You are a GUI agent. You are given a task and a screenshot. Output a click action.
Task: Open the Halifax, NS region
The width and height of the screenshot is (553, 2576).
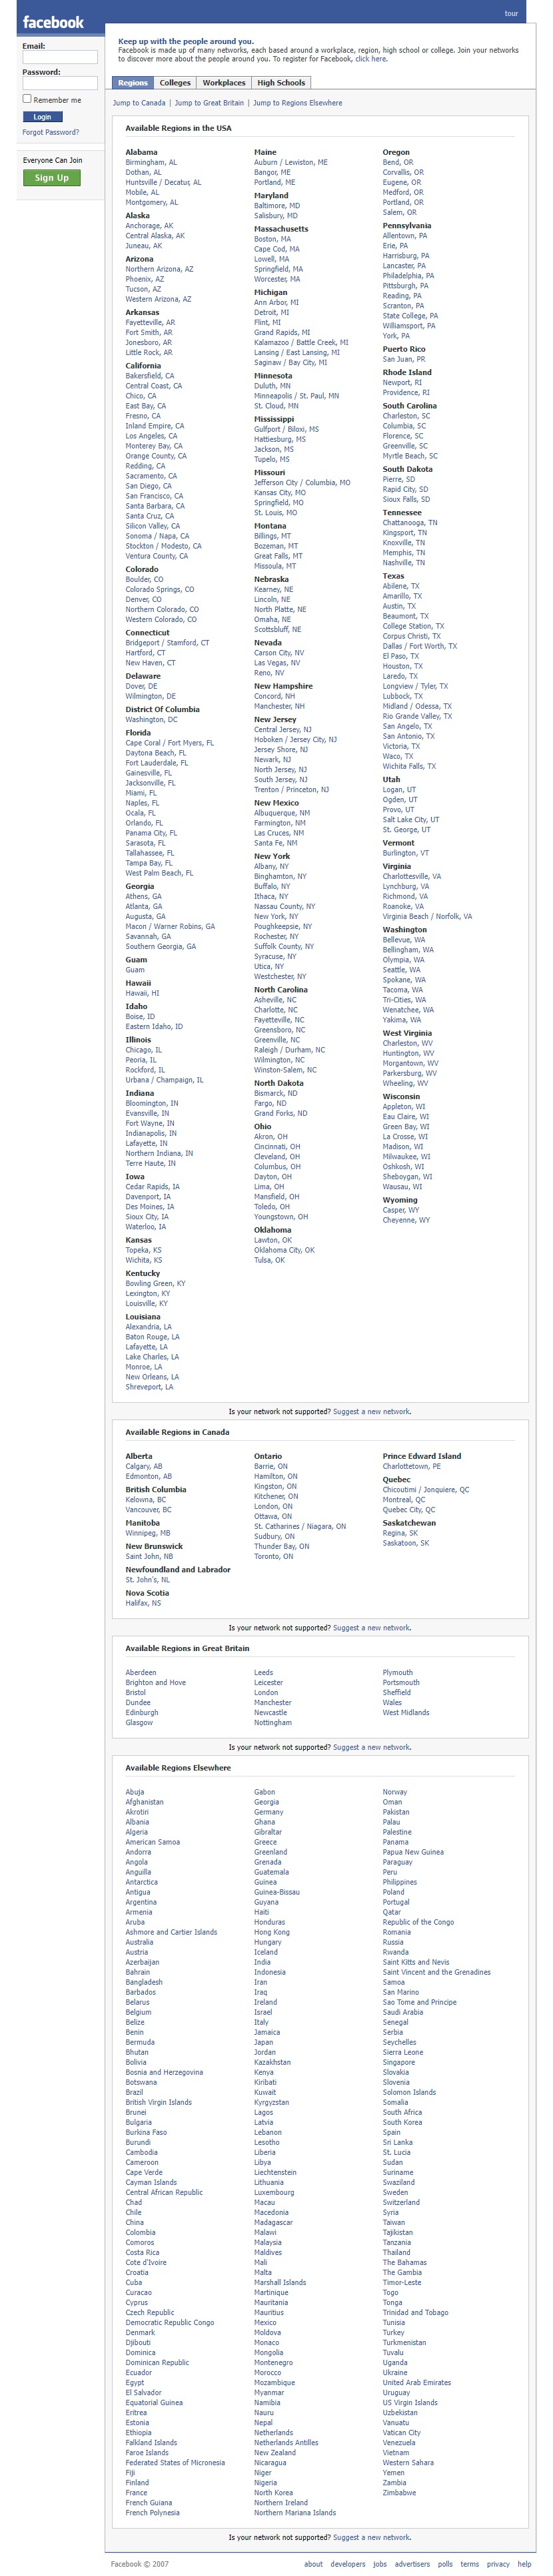(x=144, y=1603)
